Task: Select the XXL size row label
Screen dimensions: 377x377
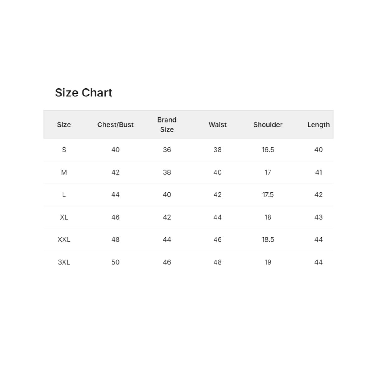Action: pyautogui.click(x=64, y=240)
